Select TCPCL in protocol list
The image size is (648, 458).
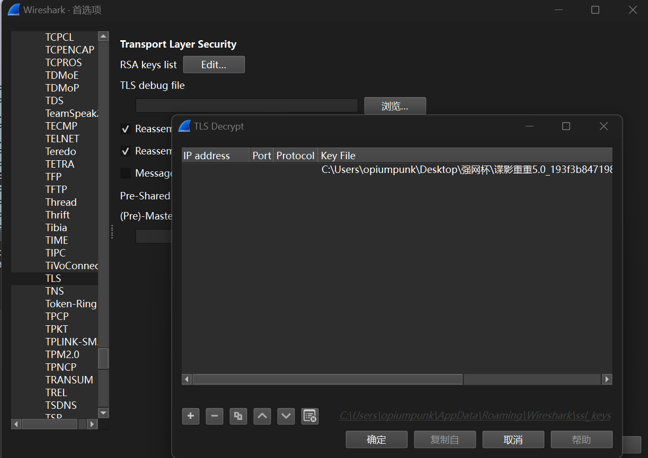point(59,37)
